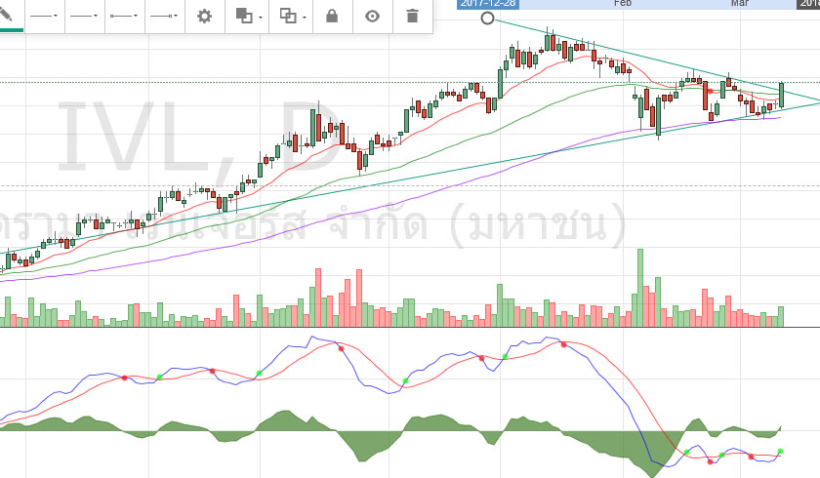Lock the selected trendline
820x478 pixels.
click(332, 17)
